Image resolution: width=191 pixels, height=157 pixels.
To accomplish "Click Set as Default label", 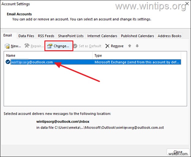I will click(x=90, y=46).
